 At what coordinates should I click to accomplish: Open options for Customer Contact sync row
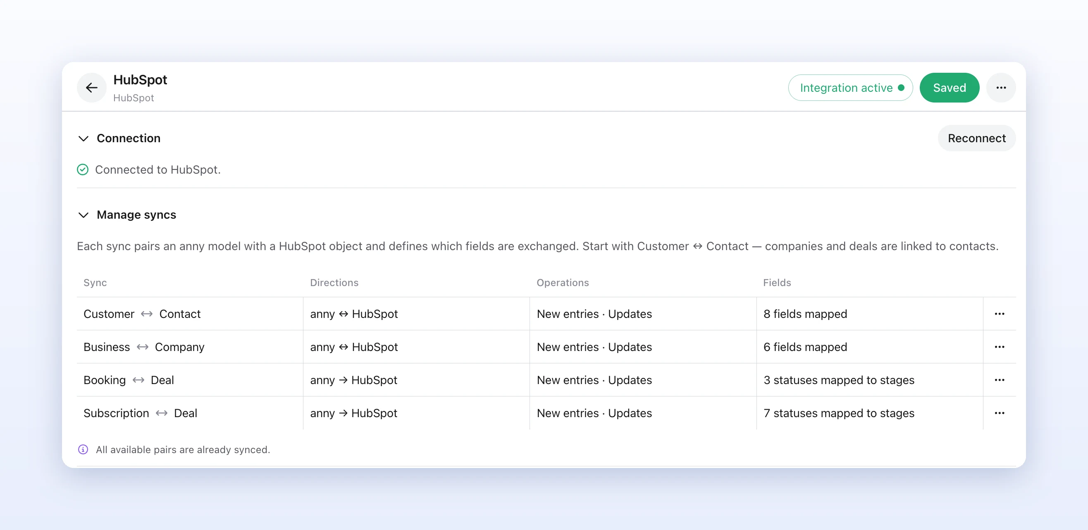(x=999, y=314)
